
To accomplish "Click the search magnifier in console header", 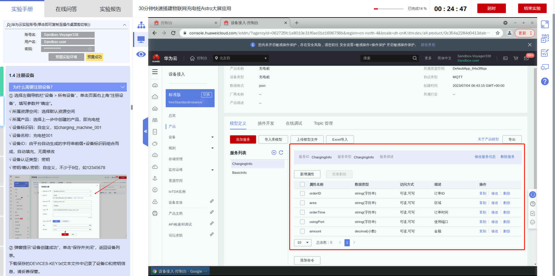I will click(415, 58).
